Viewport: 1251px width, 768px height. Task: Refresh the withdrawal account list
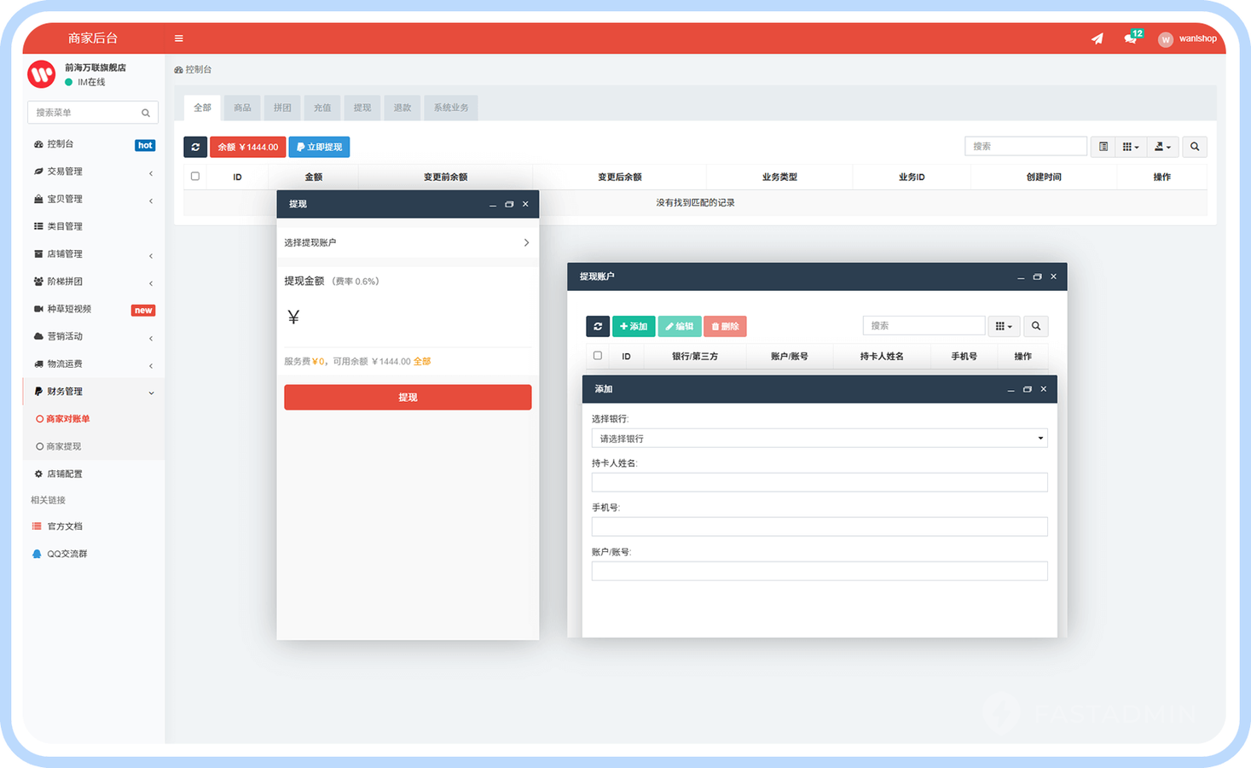(x=598, y=326)
